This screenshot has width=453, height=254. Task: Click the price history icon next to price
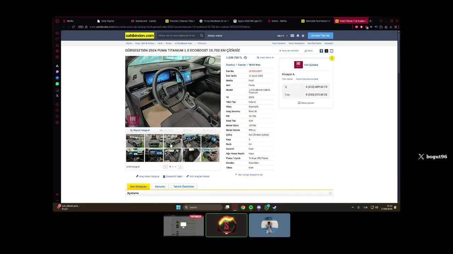[x=245, y=58]
